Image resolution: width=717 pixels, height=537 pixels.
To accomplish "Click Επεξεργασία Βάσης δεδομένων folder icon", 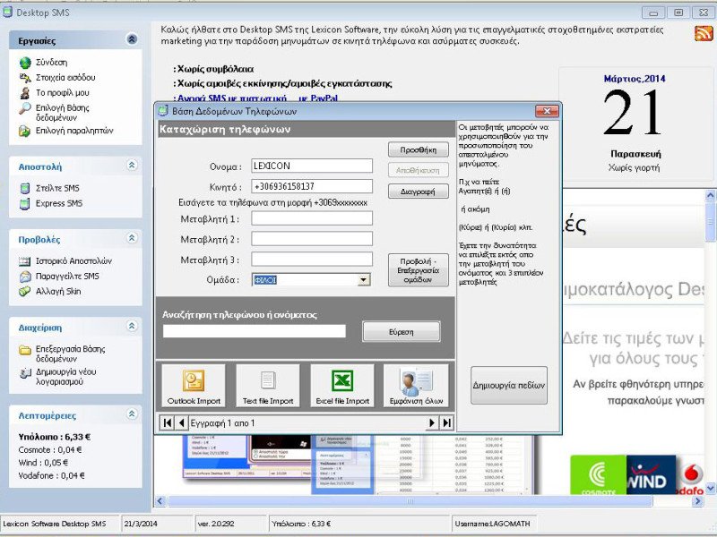I will pyautogui.click(x=25, y=350).
